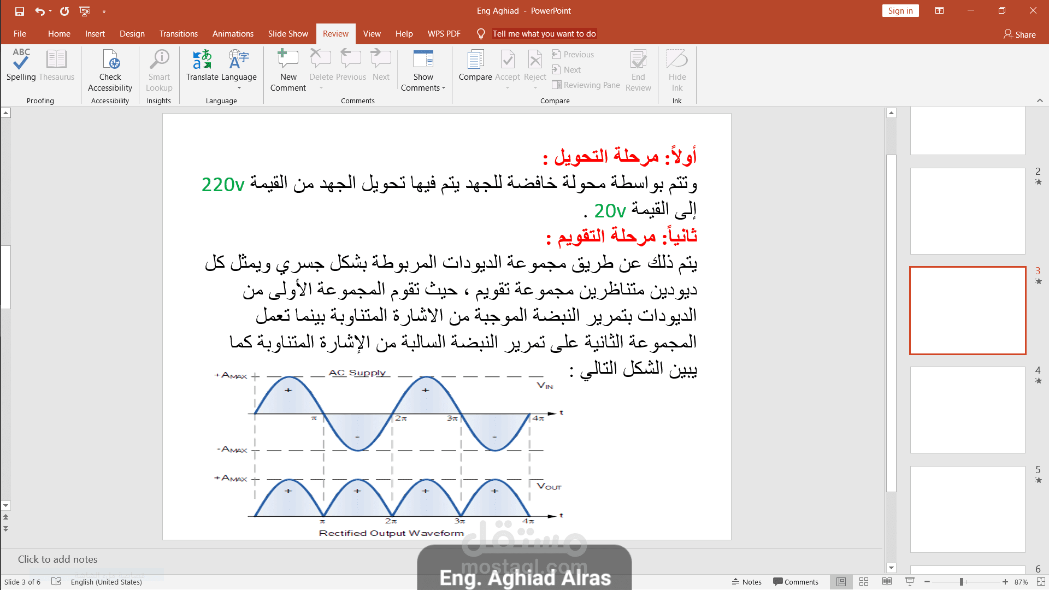Image resolution: width=1049 pixels, height=590 pixels.
Task: Toggle Comments pane in status bar
Action: click(x=795, y=582)
